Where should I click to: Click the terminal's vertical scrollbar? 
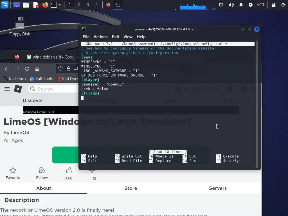257,104
